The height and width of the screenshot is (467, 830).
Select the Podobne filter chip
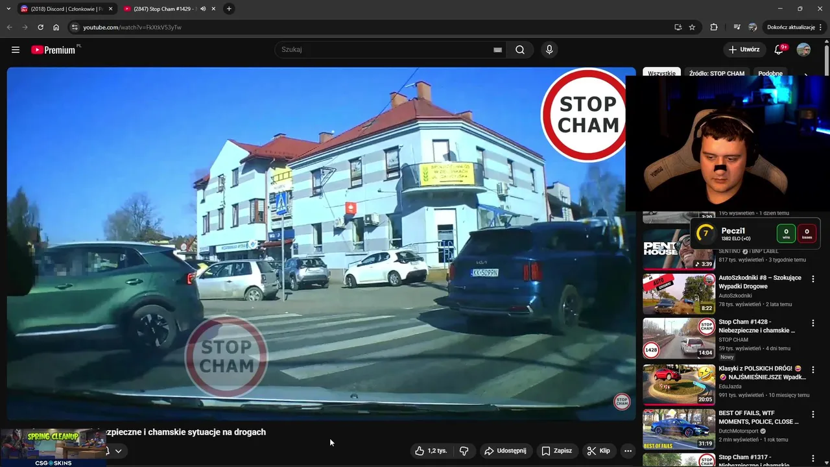coord(770,73)
